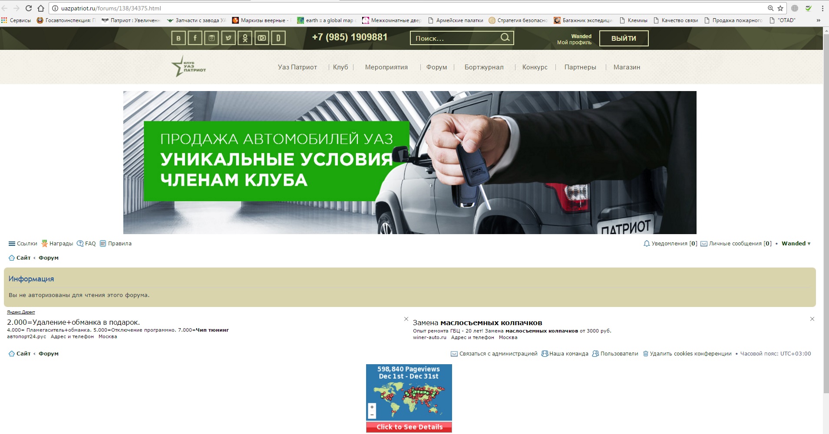This screenshot has height=434, width=829.
Task: Open the Facebook social icon
Action: tap(195, 38)
